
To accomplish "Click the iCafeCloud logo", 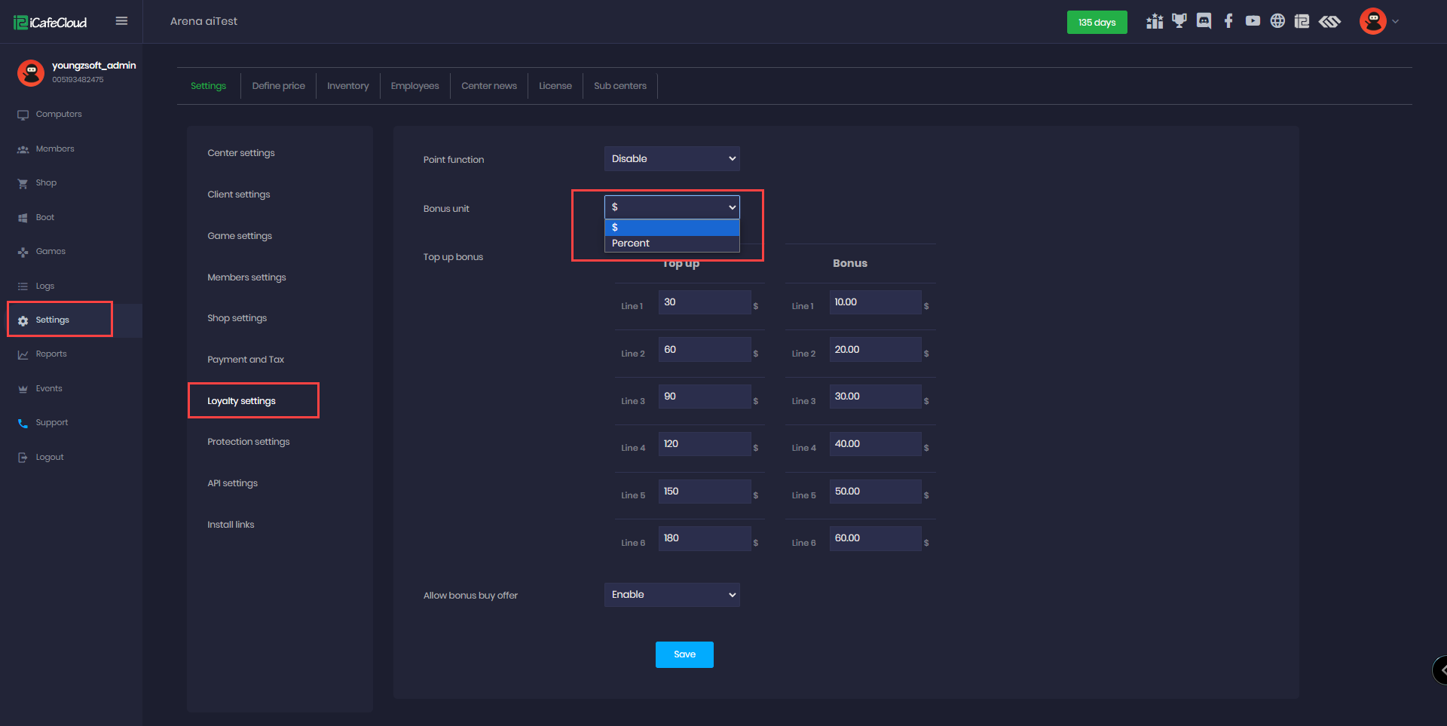I will [x=50, y=23].
